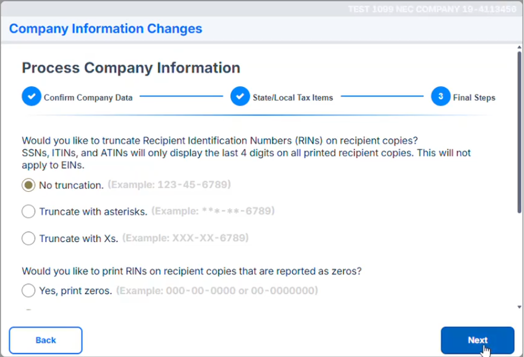Choose Truncate with asterisks option
Image resolution: width=524 pixels, height=357 pixels.
coord(28,212)
